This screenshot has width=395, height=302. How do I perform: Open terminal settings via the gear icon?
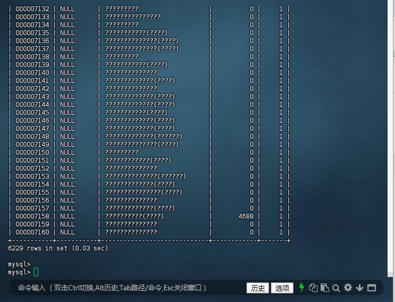tap(348, 287)
